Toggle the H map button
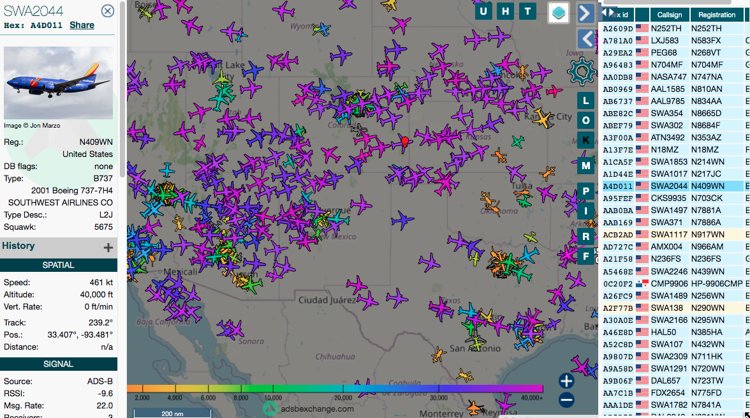The height and width of the screenshot is (418, 750). 506,11
